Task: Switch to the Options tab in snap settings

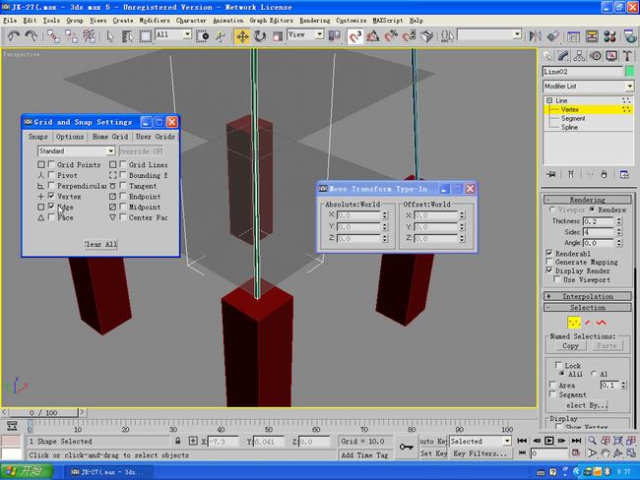Action: pyautogui.click(x=70, y=137)
